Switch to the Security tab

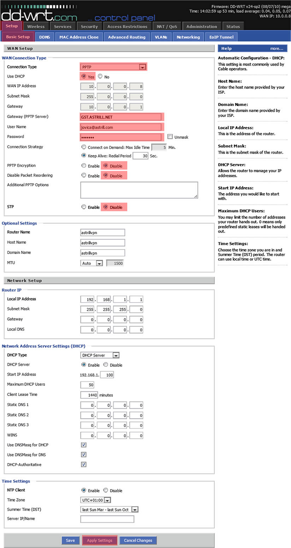[x=89, y=26]
